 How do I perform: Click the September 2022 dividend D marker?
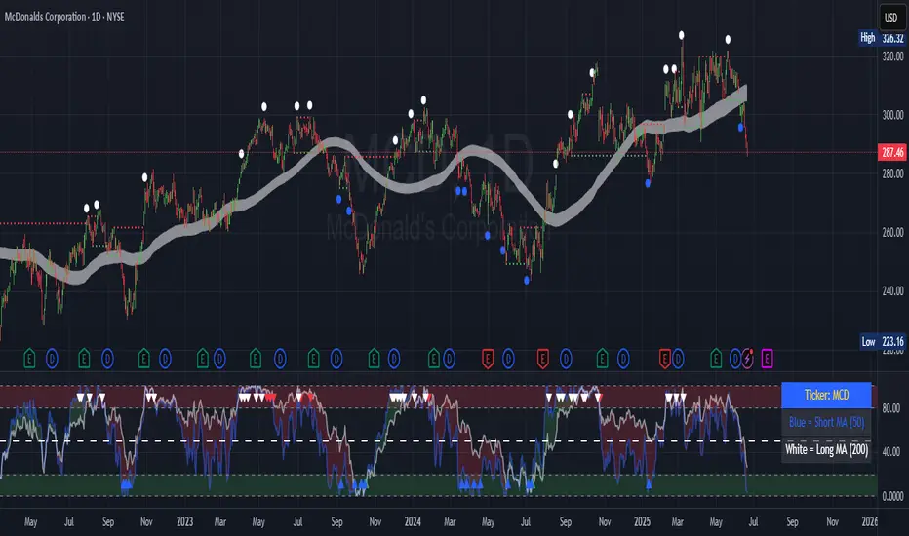[x=107, y=360]
